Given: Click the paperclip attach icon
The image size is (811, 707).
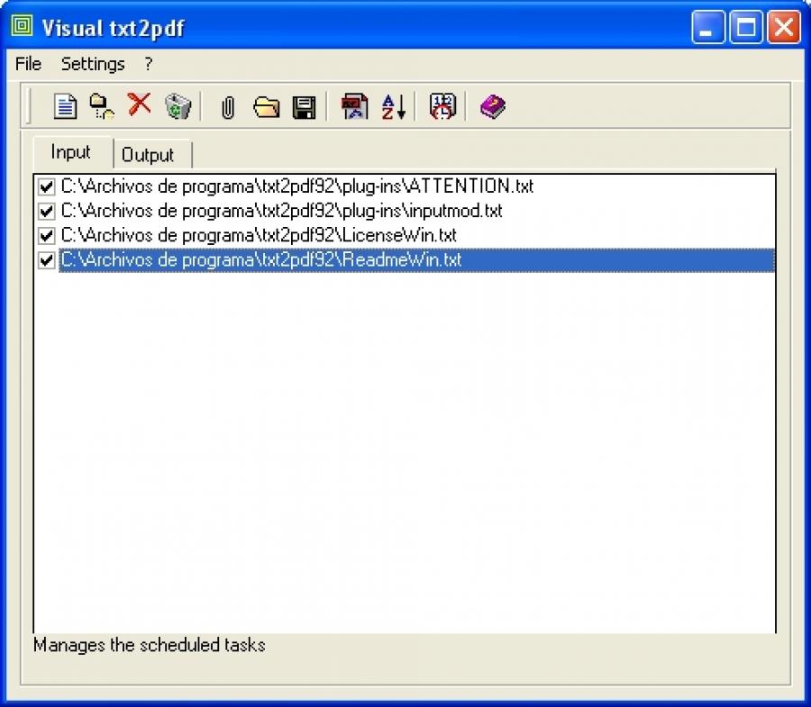Looking at the screenshot, I should 228,108.
